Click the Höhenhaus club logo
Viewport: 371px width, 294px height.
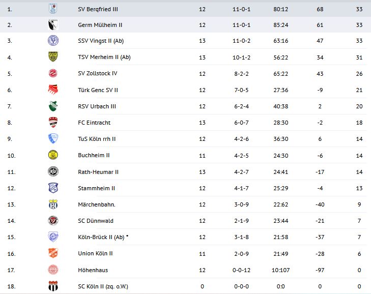click(53, 270)
